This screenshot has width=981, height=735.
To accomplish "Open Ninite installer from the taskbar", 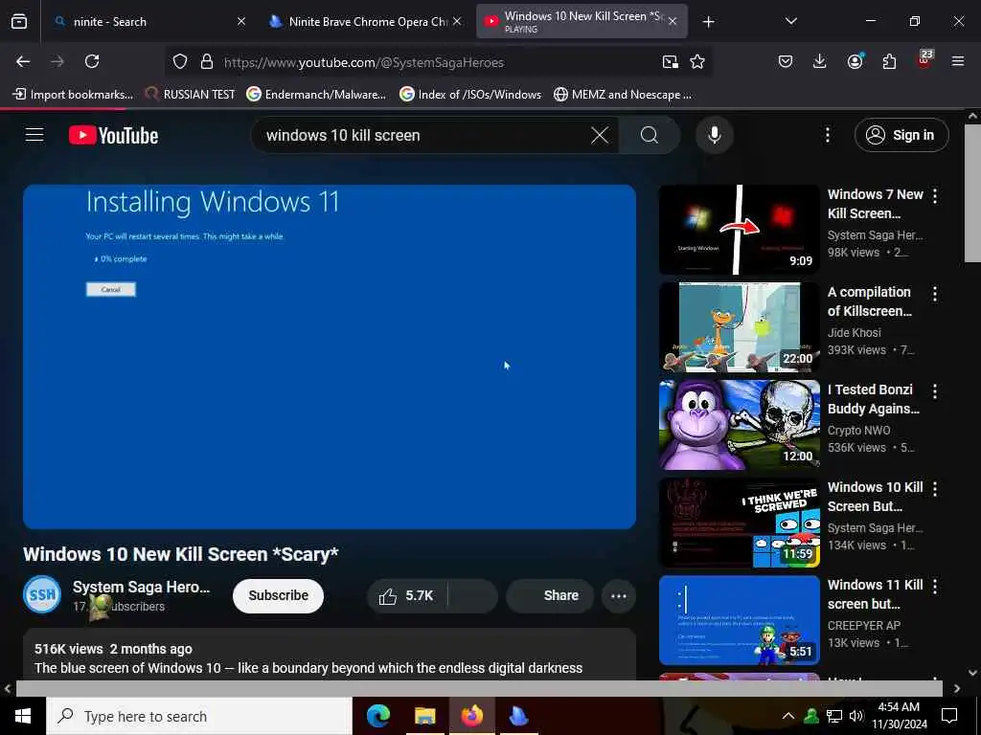I will coord(518,716).
